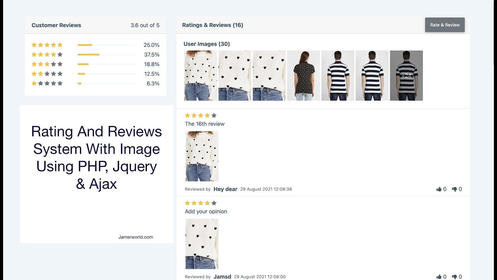Click '3.6 out of 5' rating text
This screenshot has height=280, width=497.
[145, 25]
